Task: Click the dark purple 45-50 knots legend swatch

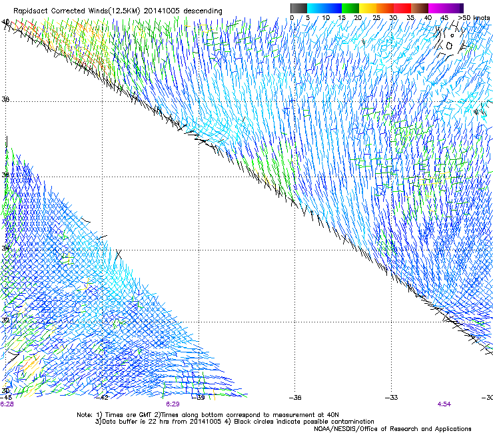Action: tap(454, 8)
